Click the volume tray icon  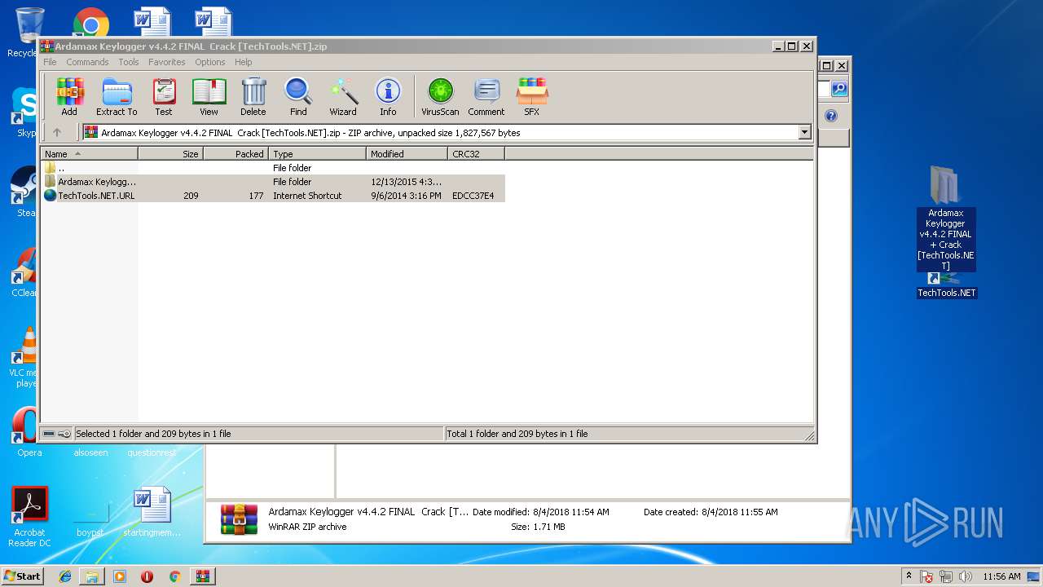click(965, 576)
